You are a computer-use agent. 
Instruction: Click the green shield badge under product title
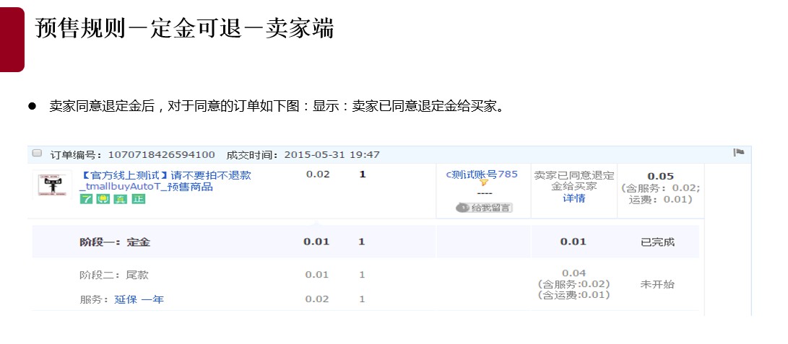pos(103,199)
